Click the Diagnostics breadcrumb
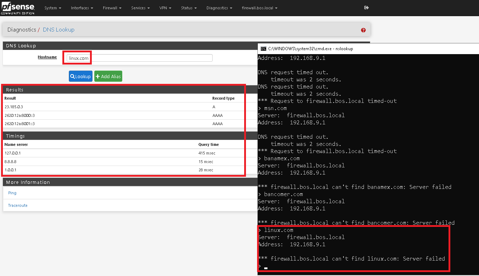Viewport: 479px width, 276px height. pos(22,30)
